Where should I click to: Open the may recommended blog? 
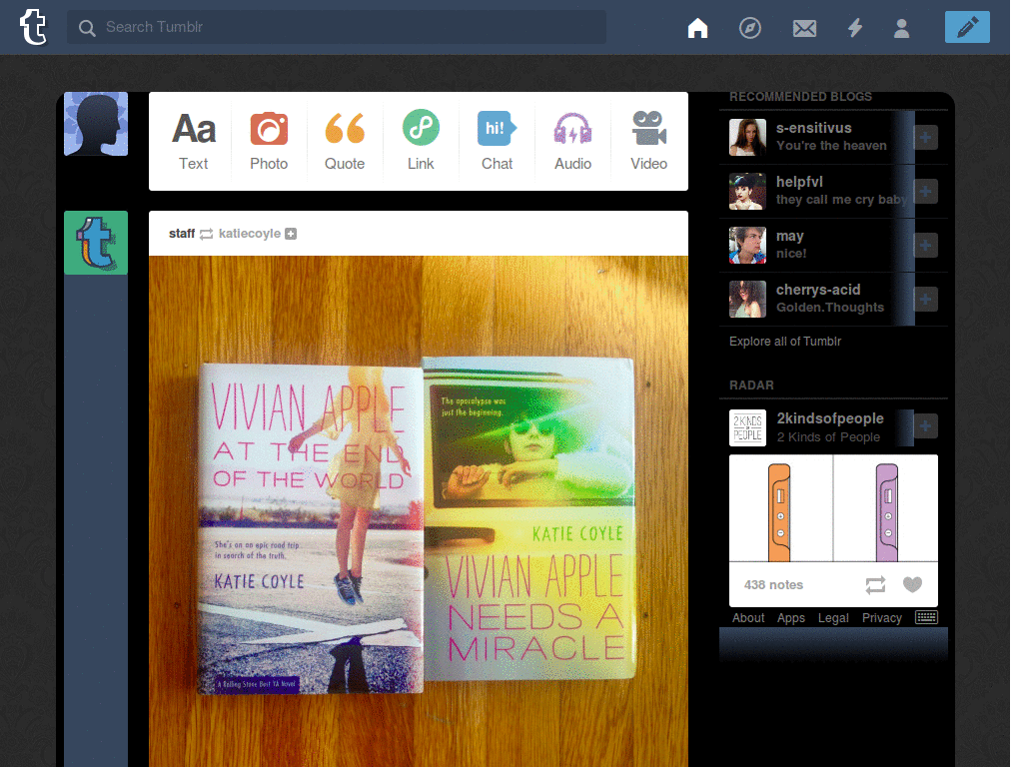789,236
